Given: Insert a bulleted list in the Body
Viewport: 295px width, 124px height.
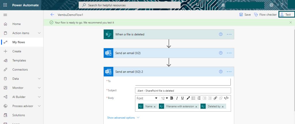Looking at the screenshot, I should [193, 98].
